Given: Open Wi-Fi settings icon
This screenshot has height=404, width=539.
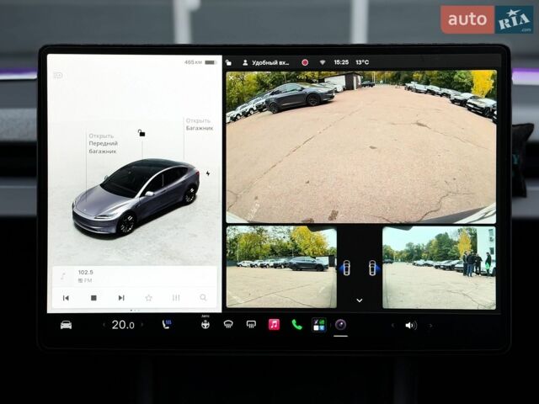Looking at the screenshot, I should [x=323, y=62].
